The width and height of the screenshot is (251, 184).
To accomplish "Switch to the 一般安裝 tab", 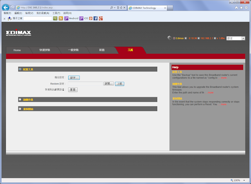I will [x=73, y=50].
